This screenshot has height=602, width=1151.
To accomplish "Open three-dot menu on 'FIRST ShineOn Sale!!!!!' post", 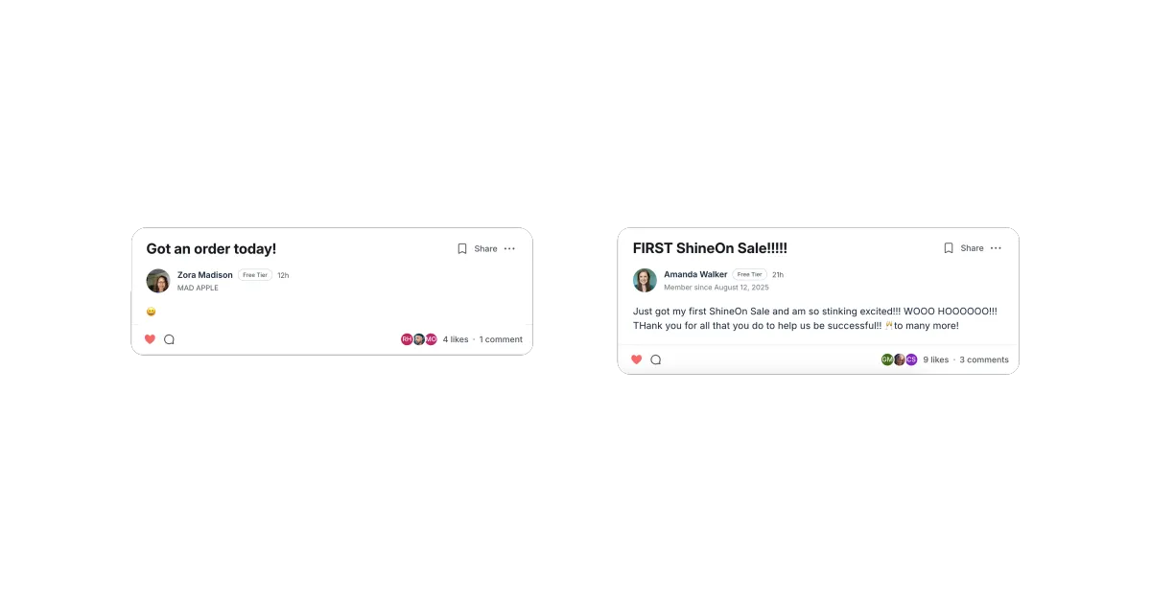I will (x=996, y=247).
